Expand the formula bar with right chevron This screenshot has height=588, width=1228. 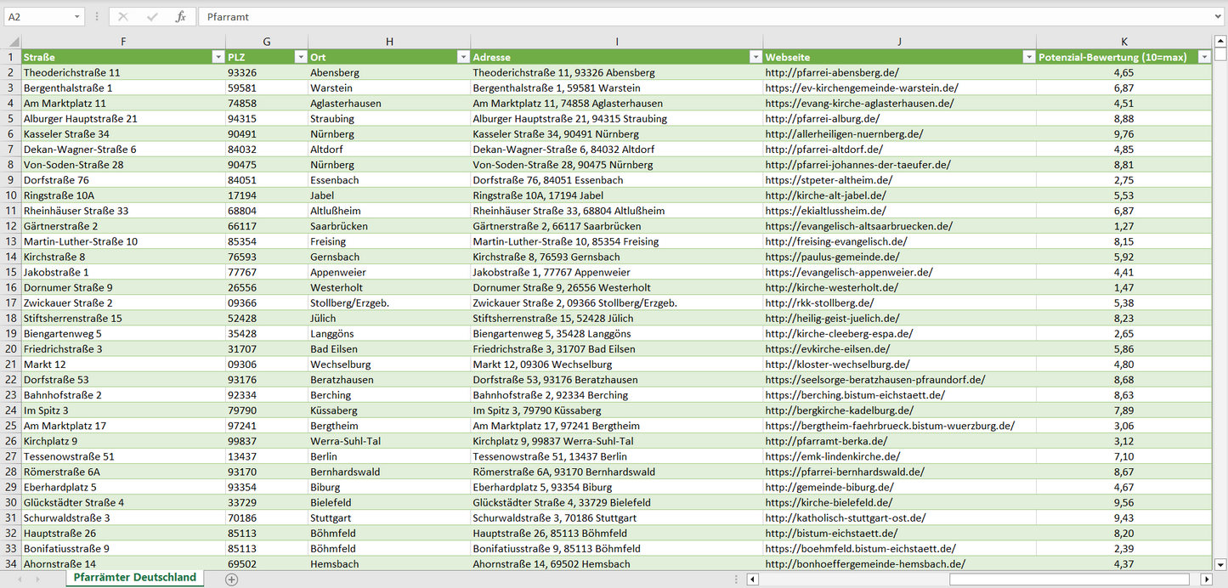(1219, 17)
